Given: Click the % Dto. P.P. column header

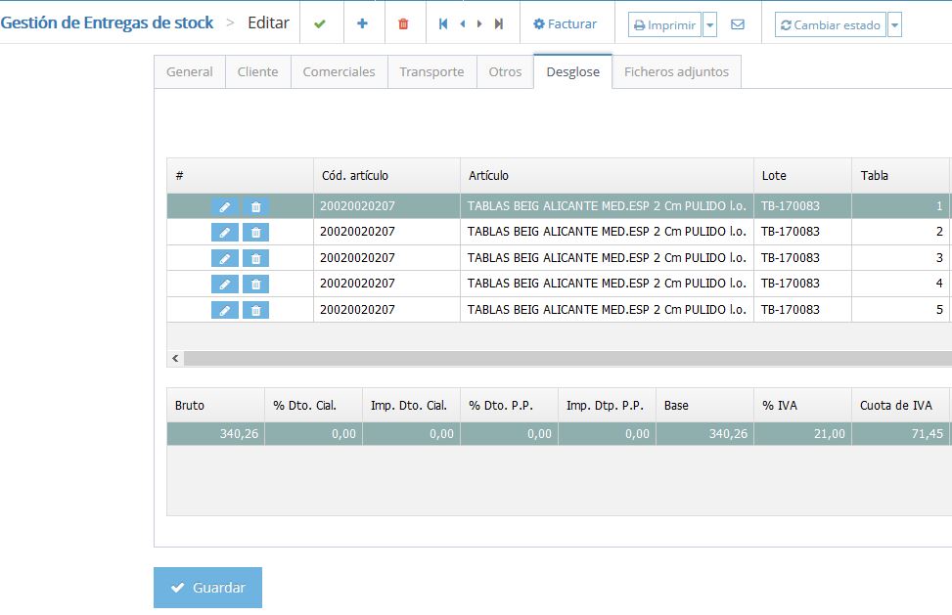Looking at the screenshot, I should (510, 405).
